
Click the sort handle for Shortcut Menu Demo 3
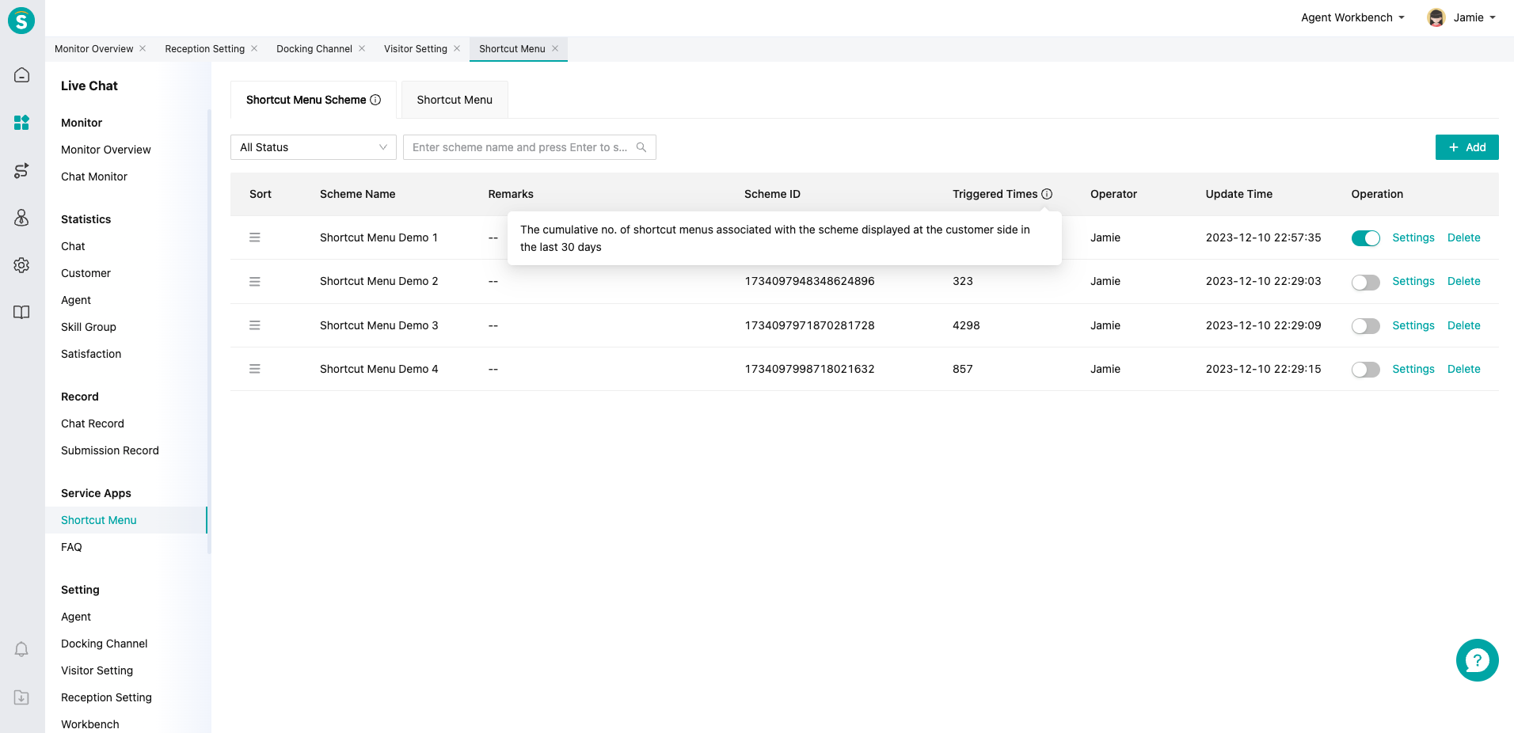click(255, 325)
